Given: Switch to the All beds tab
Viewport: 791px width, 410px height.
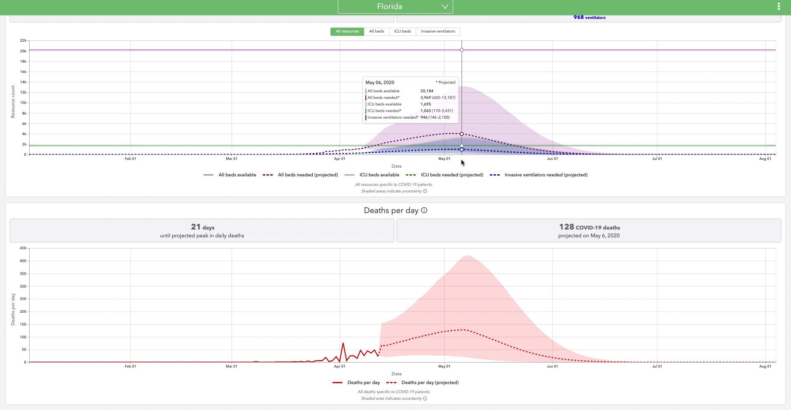Looking at the screenshot, I should (x=376, y=31).
